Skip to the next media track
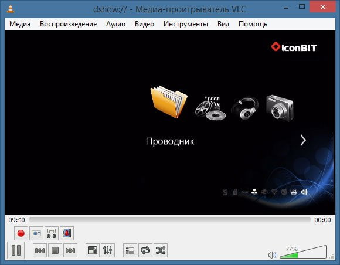 click(x=70, y=250)
